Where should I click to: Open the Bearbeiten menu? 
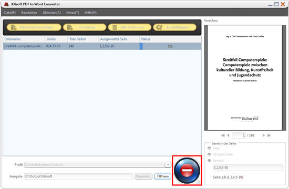29,13
